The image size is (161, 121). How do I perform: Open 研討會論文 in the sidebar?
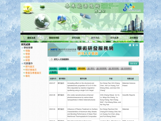[31, 70]
